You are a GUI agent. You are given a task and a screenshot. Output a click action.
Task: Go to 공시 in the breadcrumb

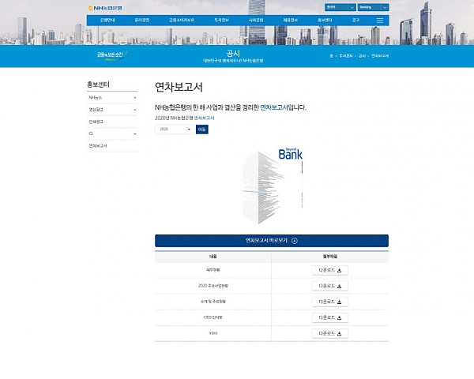pyautogui.click(x=362, y=56)
